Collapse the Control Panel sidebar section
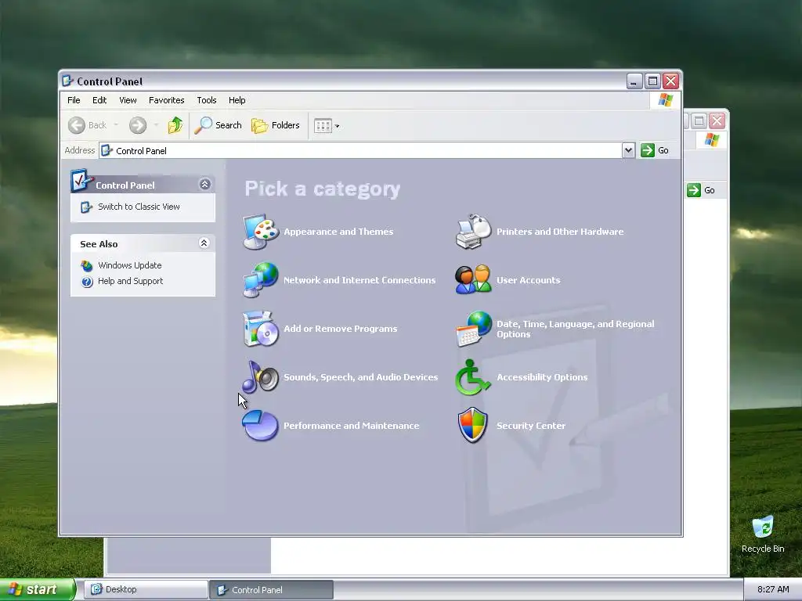This screenshot has height=601, width=802. [x=204, y=185]
